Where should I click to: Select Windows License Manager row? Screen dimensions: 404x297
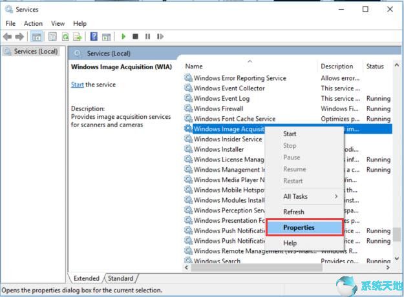[x=225, y=159]
